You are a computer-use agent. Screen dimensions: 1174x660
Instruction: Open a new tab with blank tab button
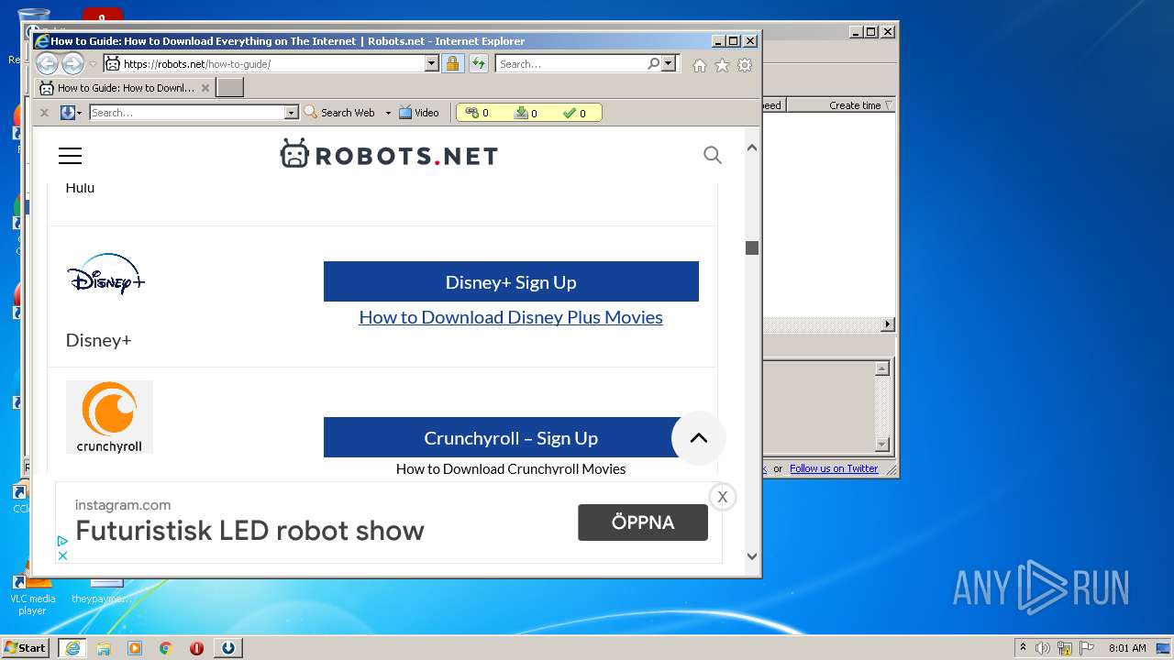[x=229, y=88]
